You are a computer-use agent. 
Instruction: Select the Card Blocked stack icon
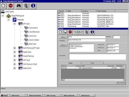[x=26, y=32]
